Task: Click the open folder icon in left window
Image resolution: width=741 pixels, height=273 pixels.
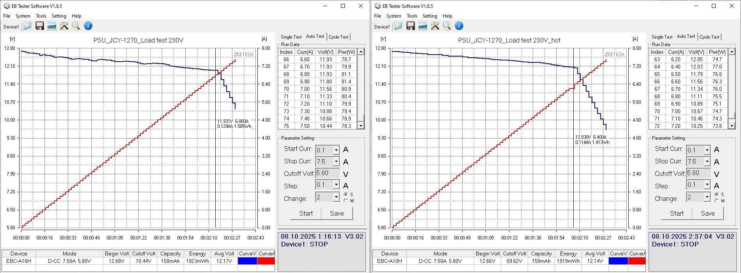Action: click(27, 26)
